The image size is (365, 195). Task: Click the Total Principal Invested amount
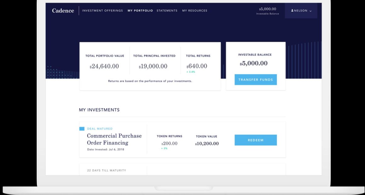click(153, 66)
